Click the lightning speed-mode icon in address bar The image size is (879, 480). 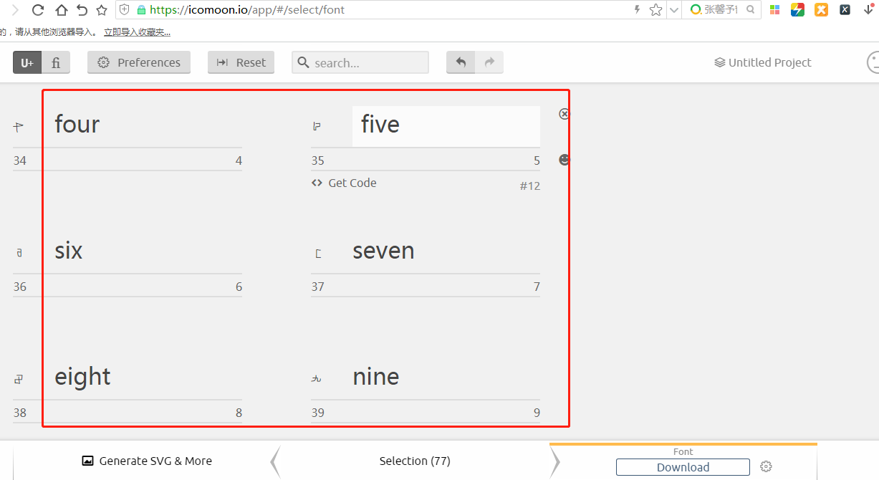pyautogui.click(x=637, y=9)
